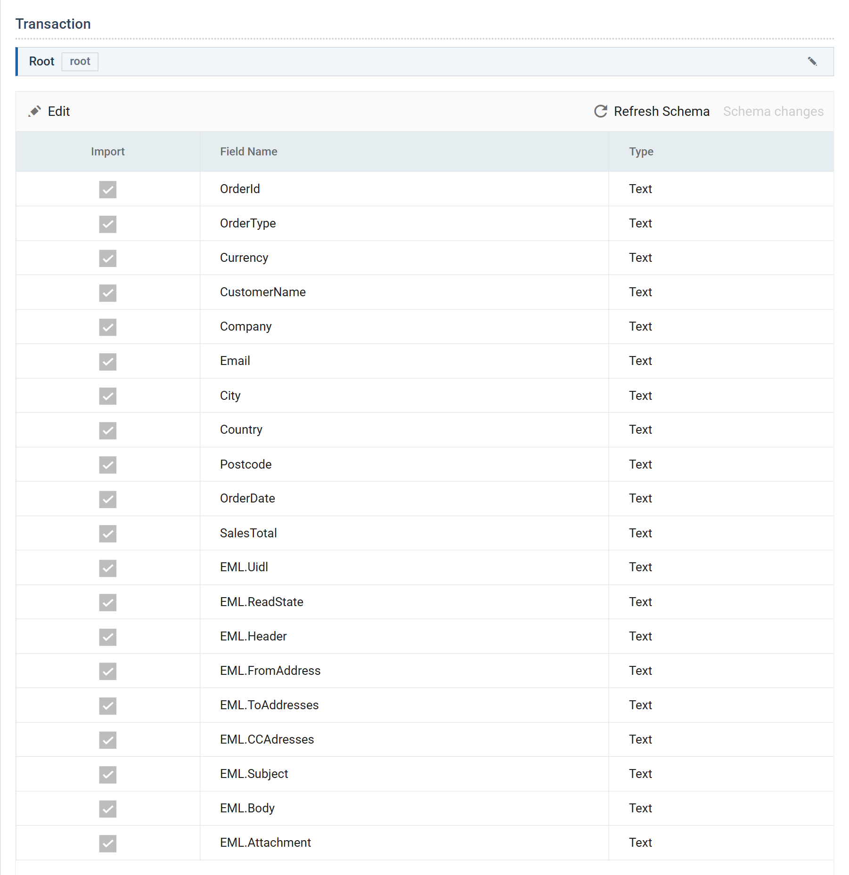Toggle the Import checkbox for City
The width and height of the screenshot is (849, 875).
pyautogui.click(x=108, y=396)
